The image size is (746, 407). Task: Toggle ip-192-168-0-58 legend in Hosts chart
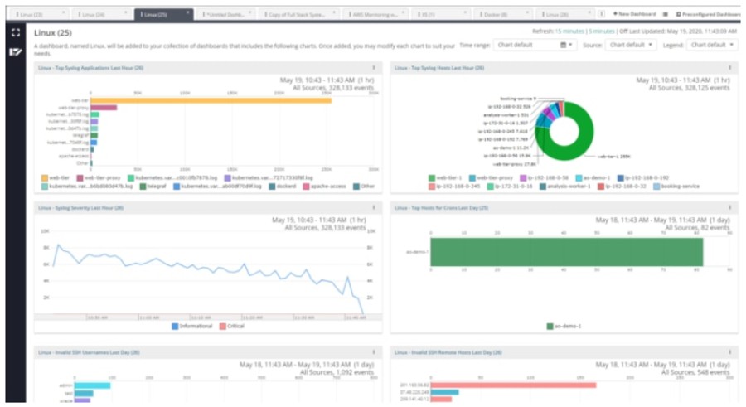tap(544, 178)
